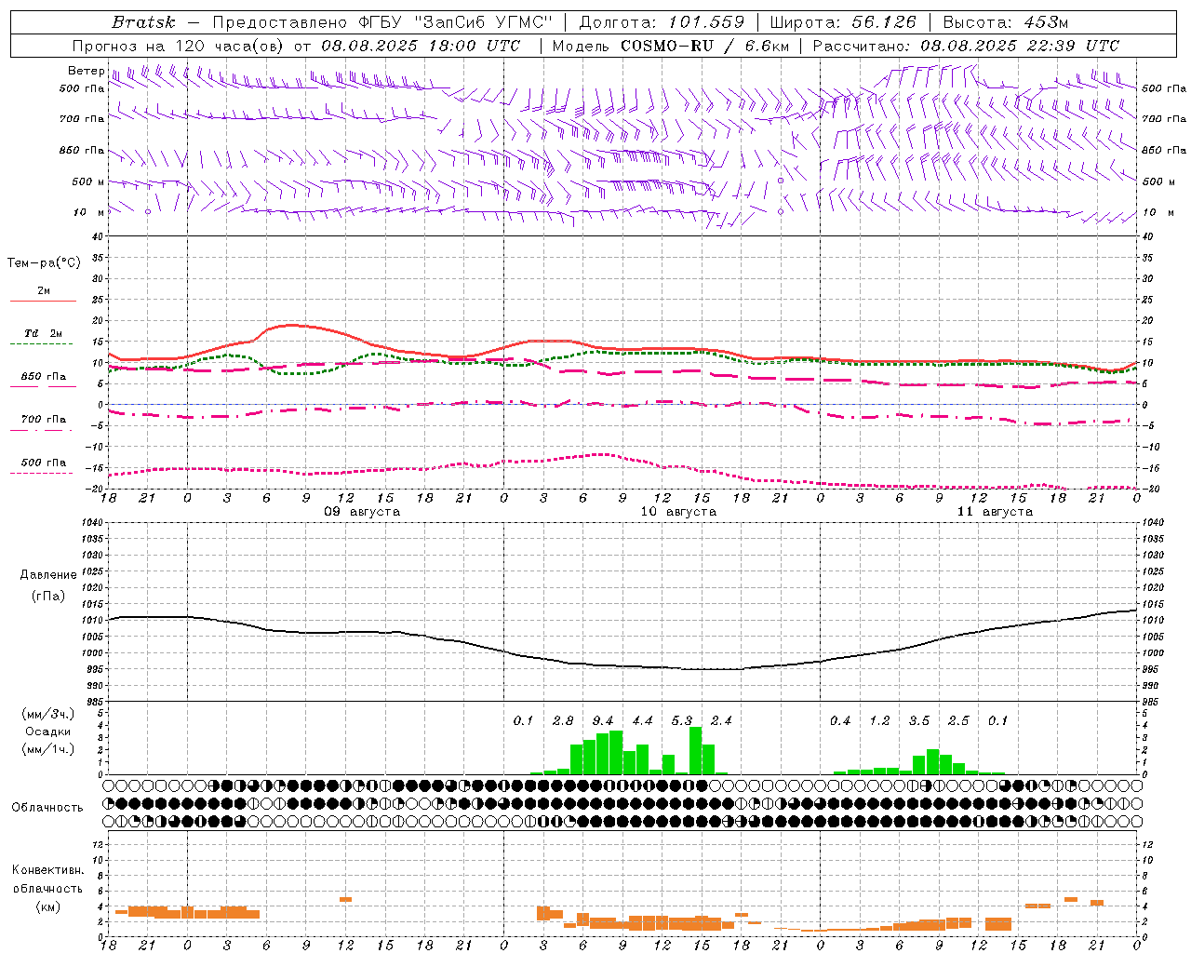The image size is (1191, 953).
Task: Click the Давление pressure panel label
Action: click(x=48, y=574)
